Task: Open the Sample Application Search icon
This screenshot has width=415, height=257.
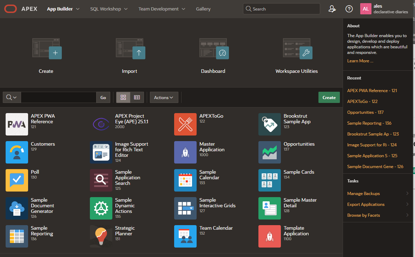Action: [x=101, y=180]
